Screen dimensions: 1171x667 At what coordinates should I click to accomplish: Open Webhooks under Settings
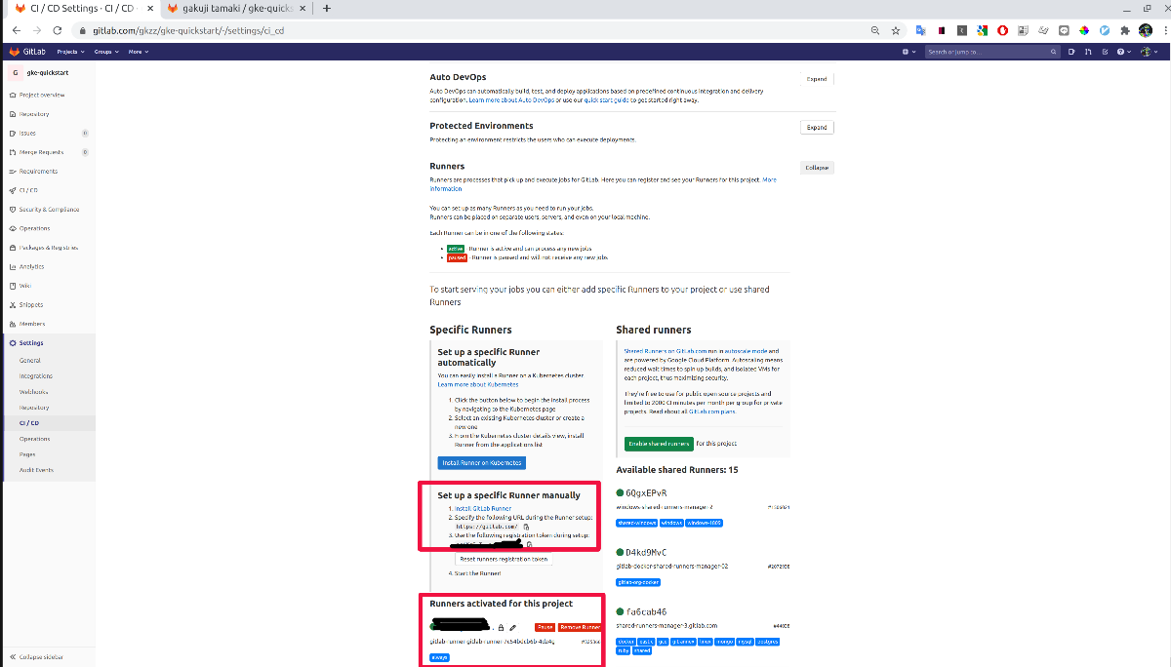click(x=33, y=391)
